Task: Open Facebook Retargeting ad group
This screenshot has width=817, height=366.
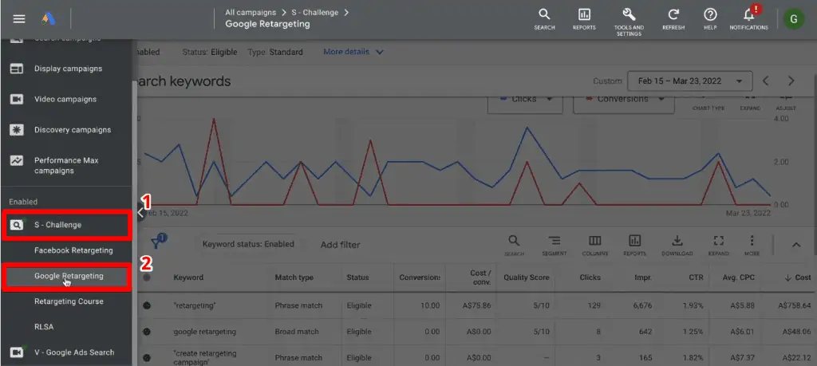Action: (73, 250)
